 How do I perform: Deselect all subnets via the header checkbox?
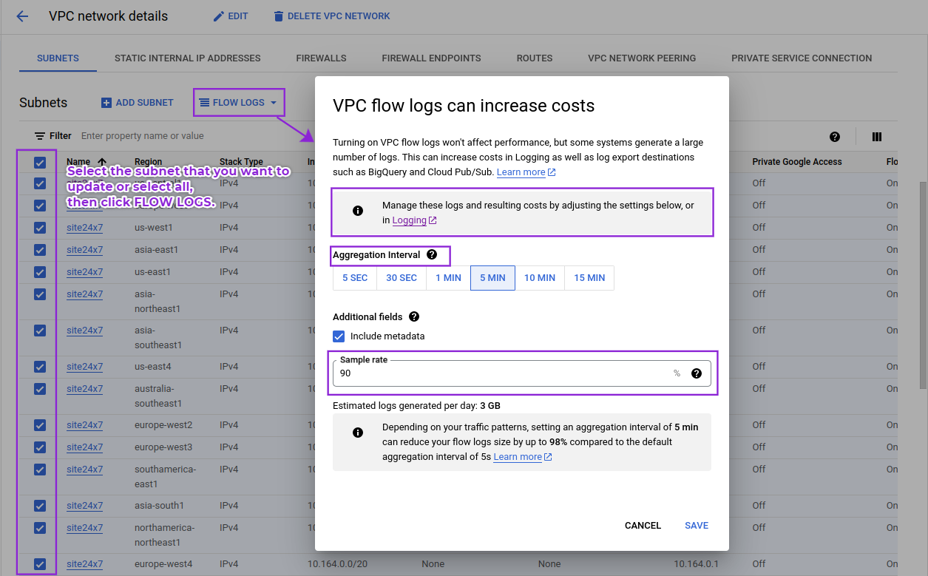click(x=39, y=162)
